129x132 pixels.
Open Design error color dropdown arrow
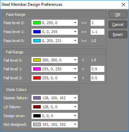click(75, 116)
